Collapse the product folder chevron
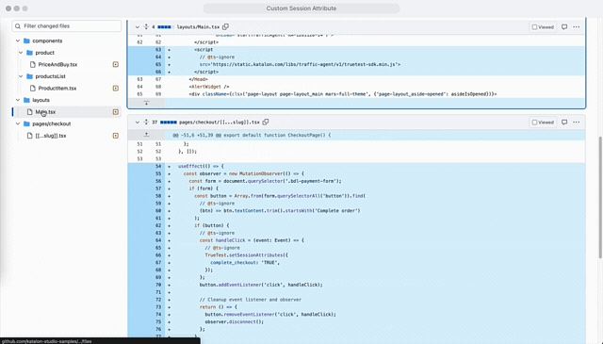 point(21,53)
